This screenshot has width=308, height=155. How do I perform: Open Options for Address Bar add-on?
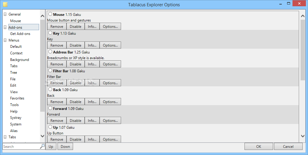(110, 64)
